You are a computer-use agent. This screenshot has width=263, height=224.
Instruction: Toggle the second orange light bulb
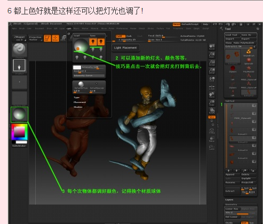coord(101,42)
